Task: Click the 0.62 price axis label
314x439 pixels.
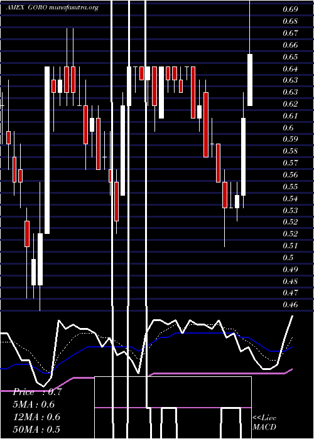Action: click(x=290, y=104)
